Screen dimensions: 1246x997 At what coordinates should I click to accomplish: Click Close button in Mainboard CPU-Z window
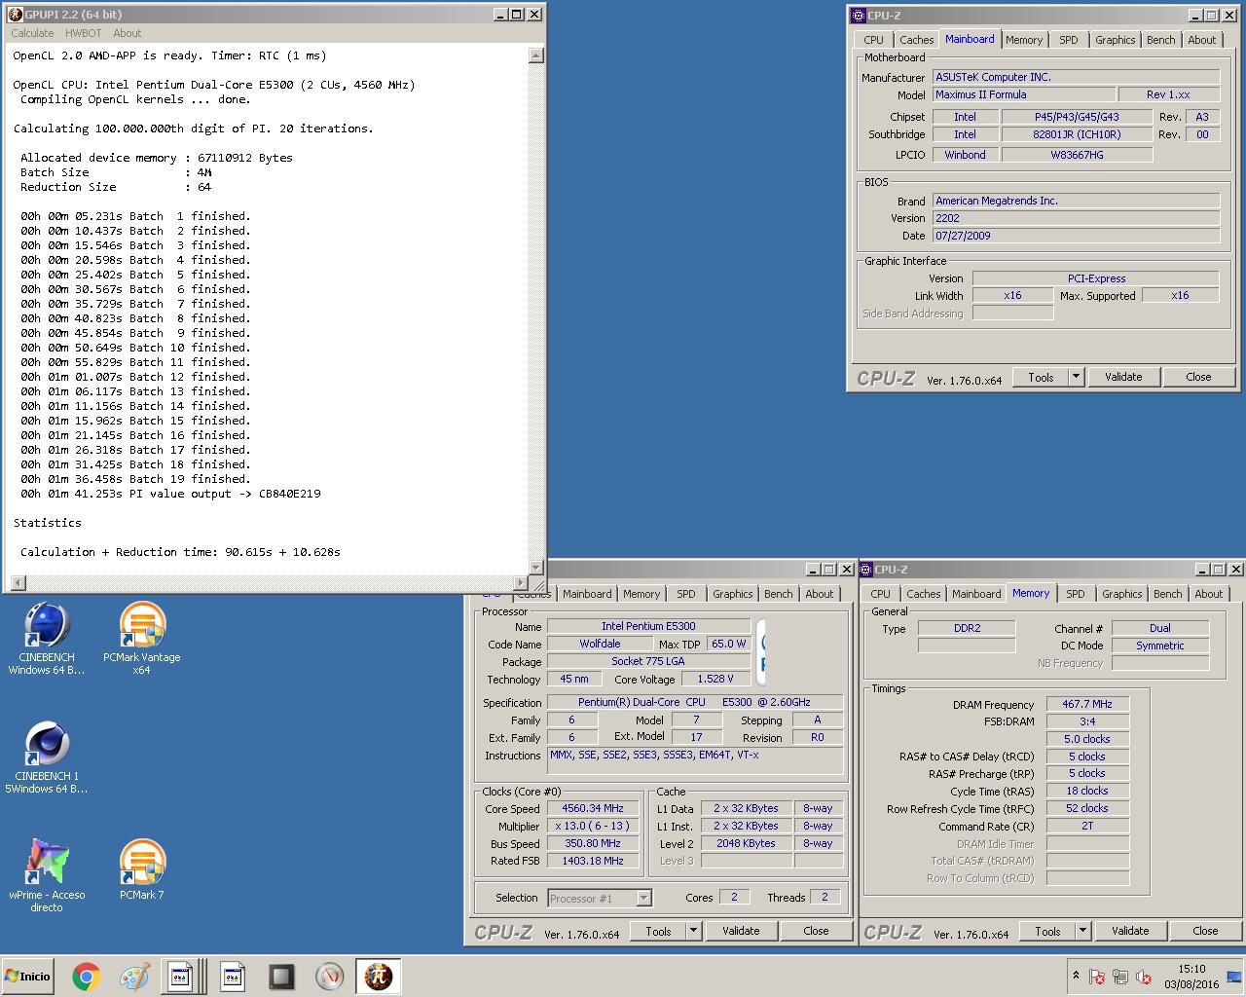1198,377
